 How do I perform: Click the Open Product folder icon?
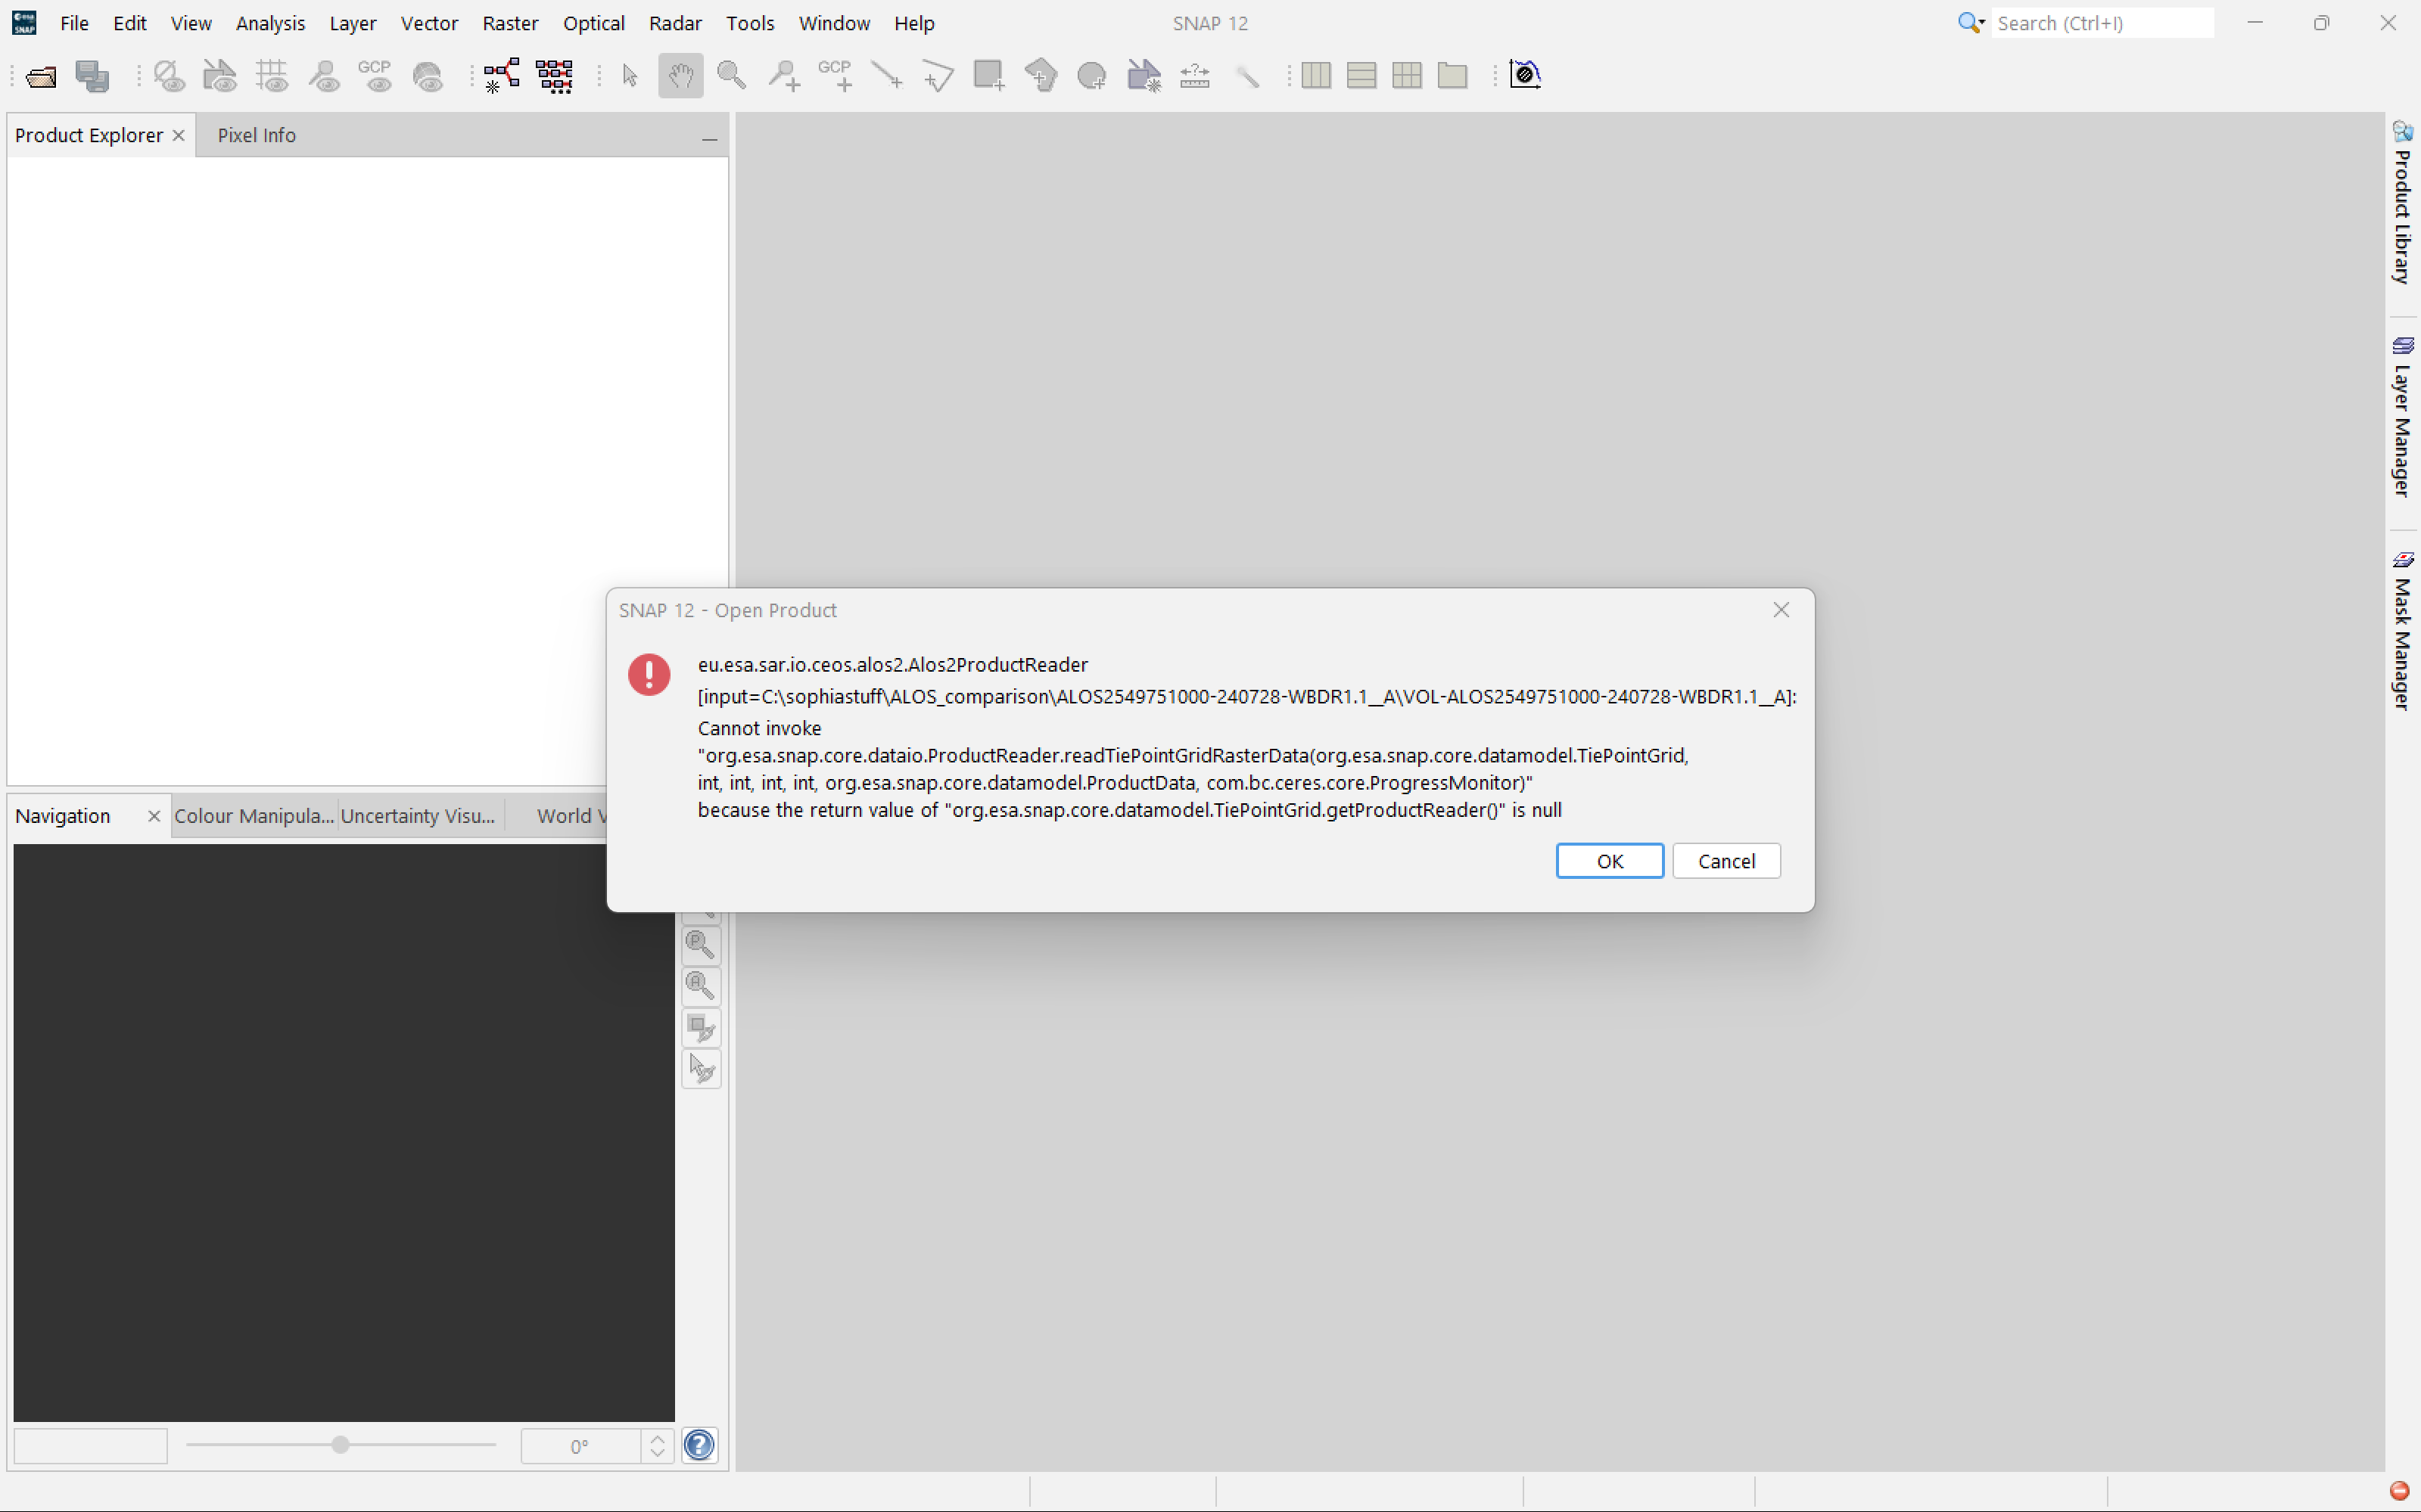[41, 76]
